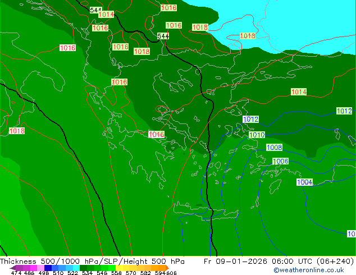Click the blue 1010 isobar label

click(257, 135)
